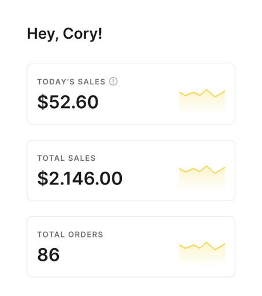
Task: Click the Total Sales sparkline chart
Action: (x=202, y=177)
